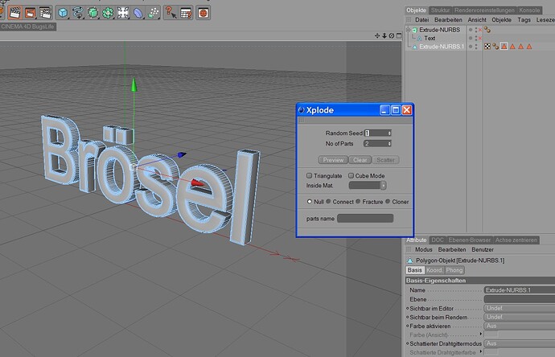The width and height of the screenshot is (555, 357).
Task: Open the spline tools icon
Action: pos(77,13)
